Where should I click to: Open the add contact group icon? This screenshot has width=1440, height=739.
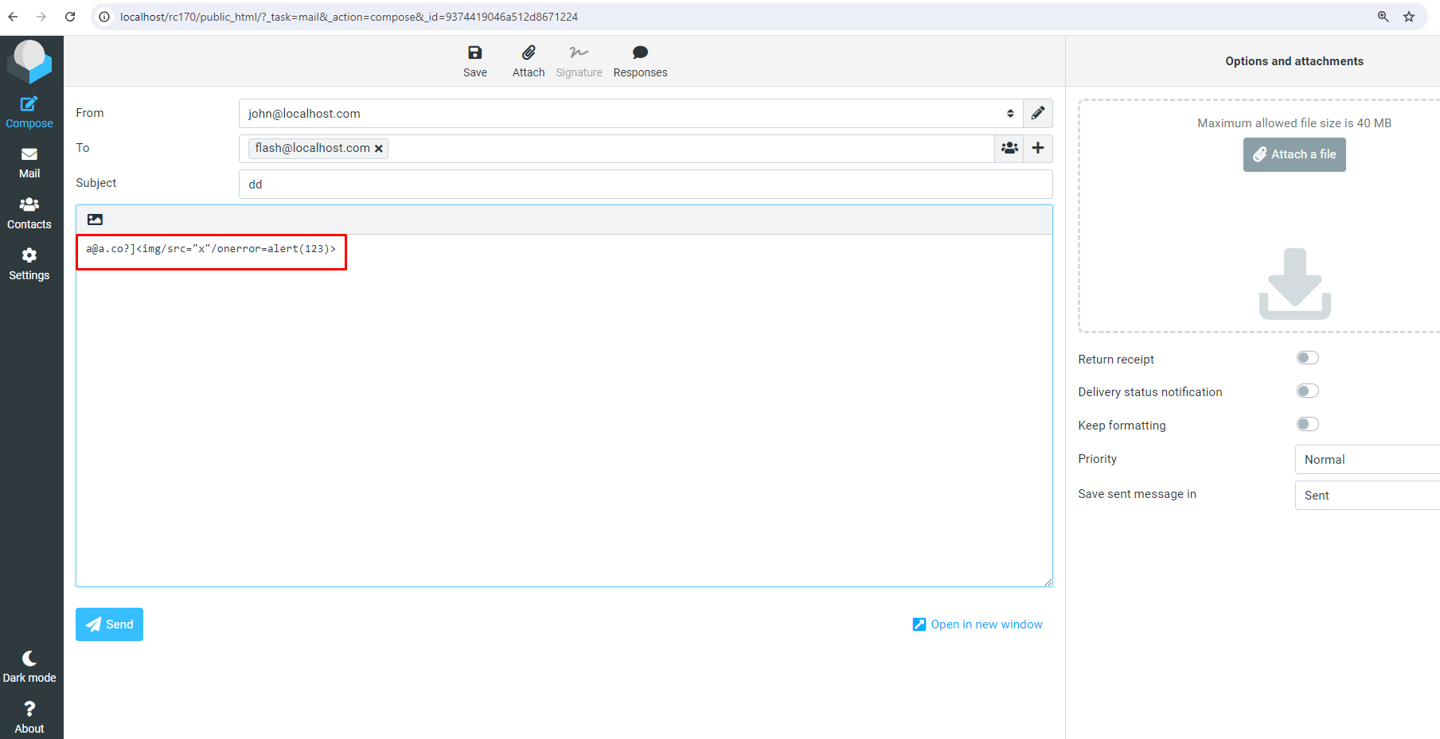click(x=1009, y=148)
